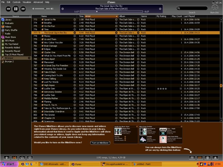Viewport: 223px width, 167px height.
Task: Open the Help menu
Action: pyautogui.click(x=47, y=2)
